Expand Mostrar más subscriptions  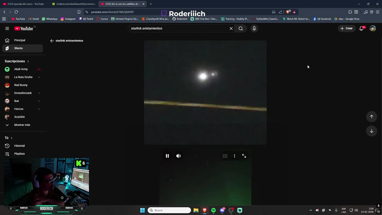click(23, 125)
